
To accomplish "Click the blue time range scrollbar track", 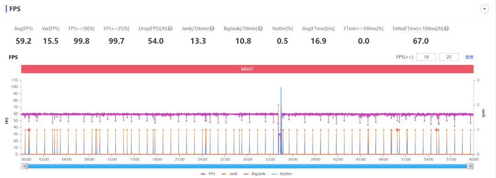I will point(248,167).
